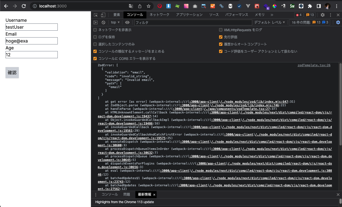Open the DevTools three-dot customize menu
This screenshot has height=207, width=342.
click(330, 15)
